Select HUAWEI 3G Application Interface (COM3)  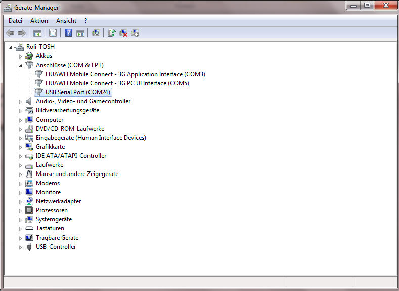point(125,74)
